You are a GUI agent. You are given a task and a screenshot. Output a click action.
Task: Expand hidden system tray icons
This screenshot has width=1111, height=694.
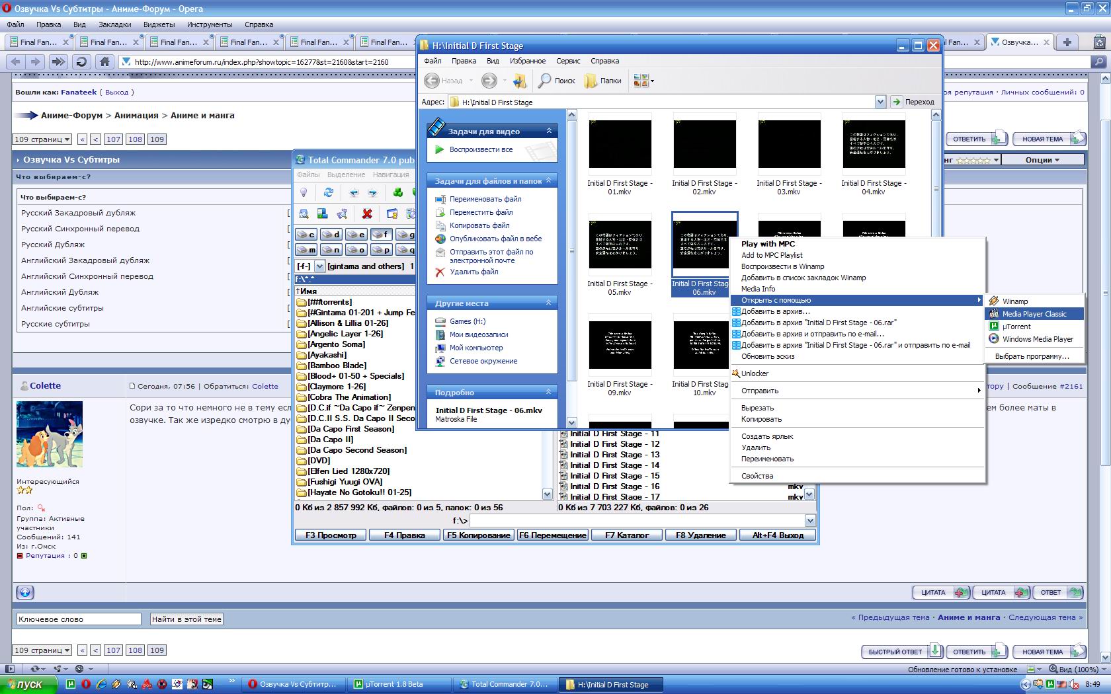[x=1026, y=685]
